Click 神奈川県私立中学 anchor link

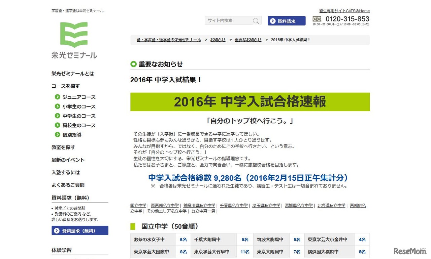tap(199, 206)
